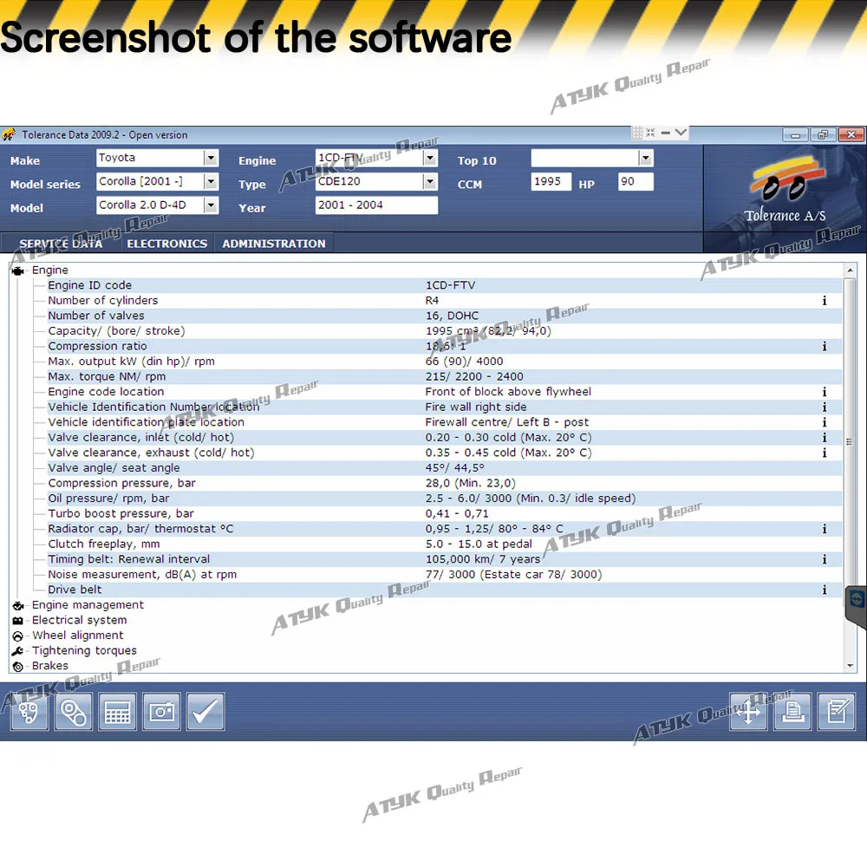
Task: Open the notes edit toolbar button
Action: pos(837,712)
